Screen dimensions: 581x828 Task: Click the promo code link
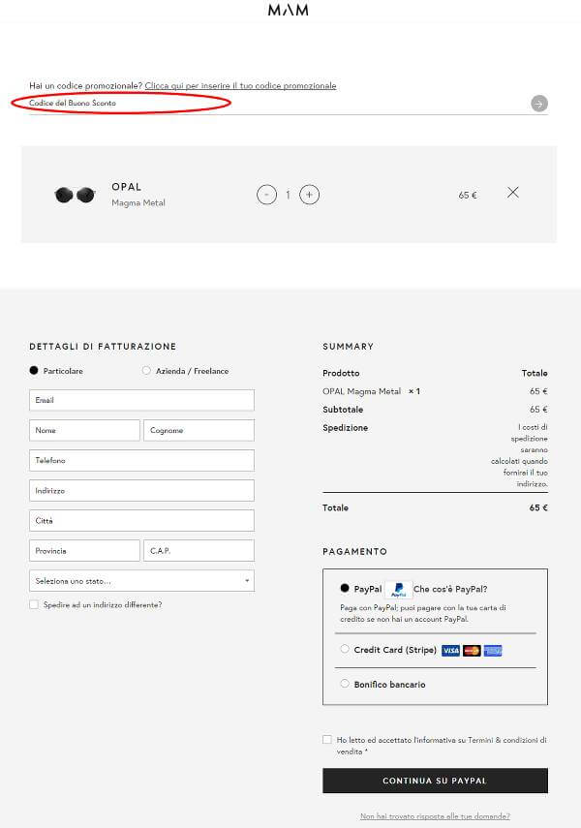click(x=240, y=86)
